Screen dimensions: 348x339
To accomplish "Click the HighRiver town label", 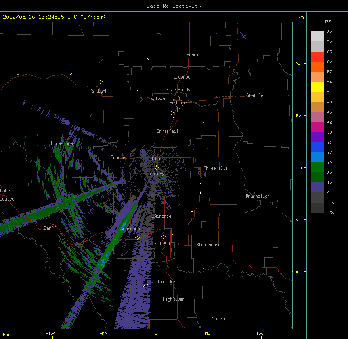I will tap(174, 299).
